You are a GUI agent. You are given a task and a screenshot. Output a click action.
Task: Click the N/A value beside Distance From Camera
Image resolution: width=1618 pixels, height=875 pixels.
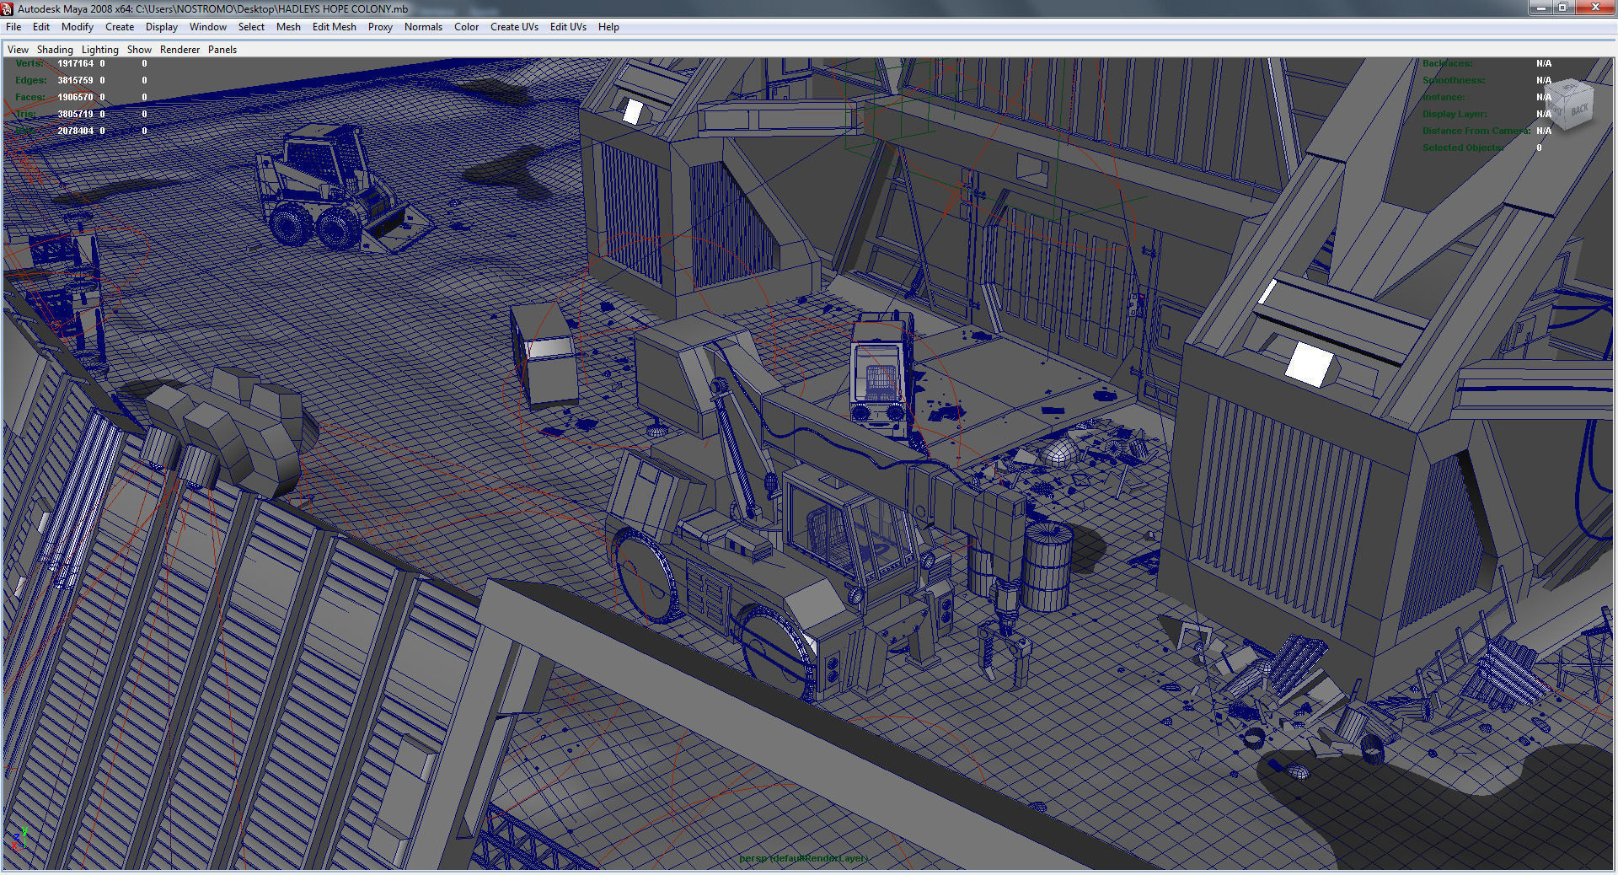pos(1544,131)
